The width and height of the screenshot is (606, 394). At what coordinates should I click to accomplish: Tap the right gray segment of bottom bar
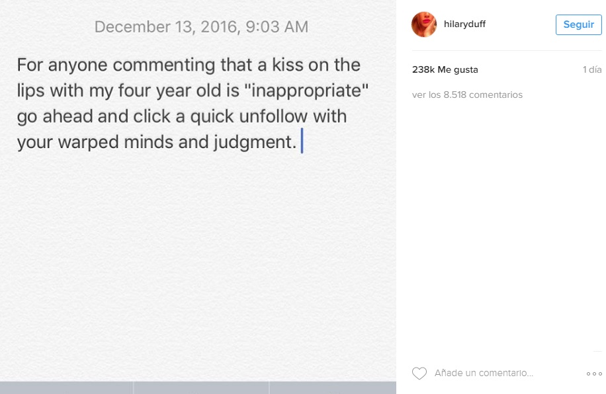click(333, 388)
